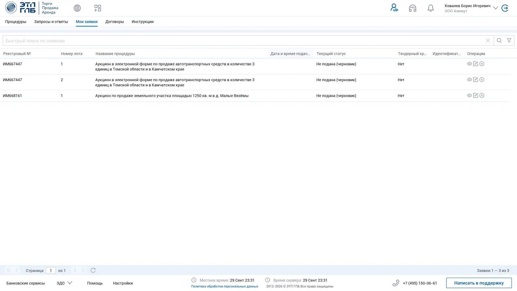Refresh the applications list
Screen dimensions: 517x291
93,270
